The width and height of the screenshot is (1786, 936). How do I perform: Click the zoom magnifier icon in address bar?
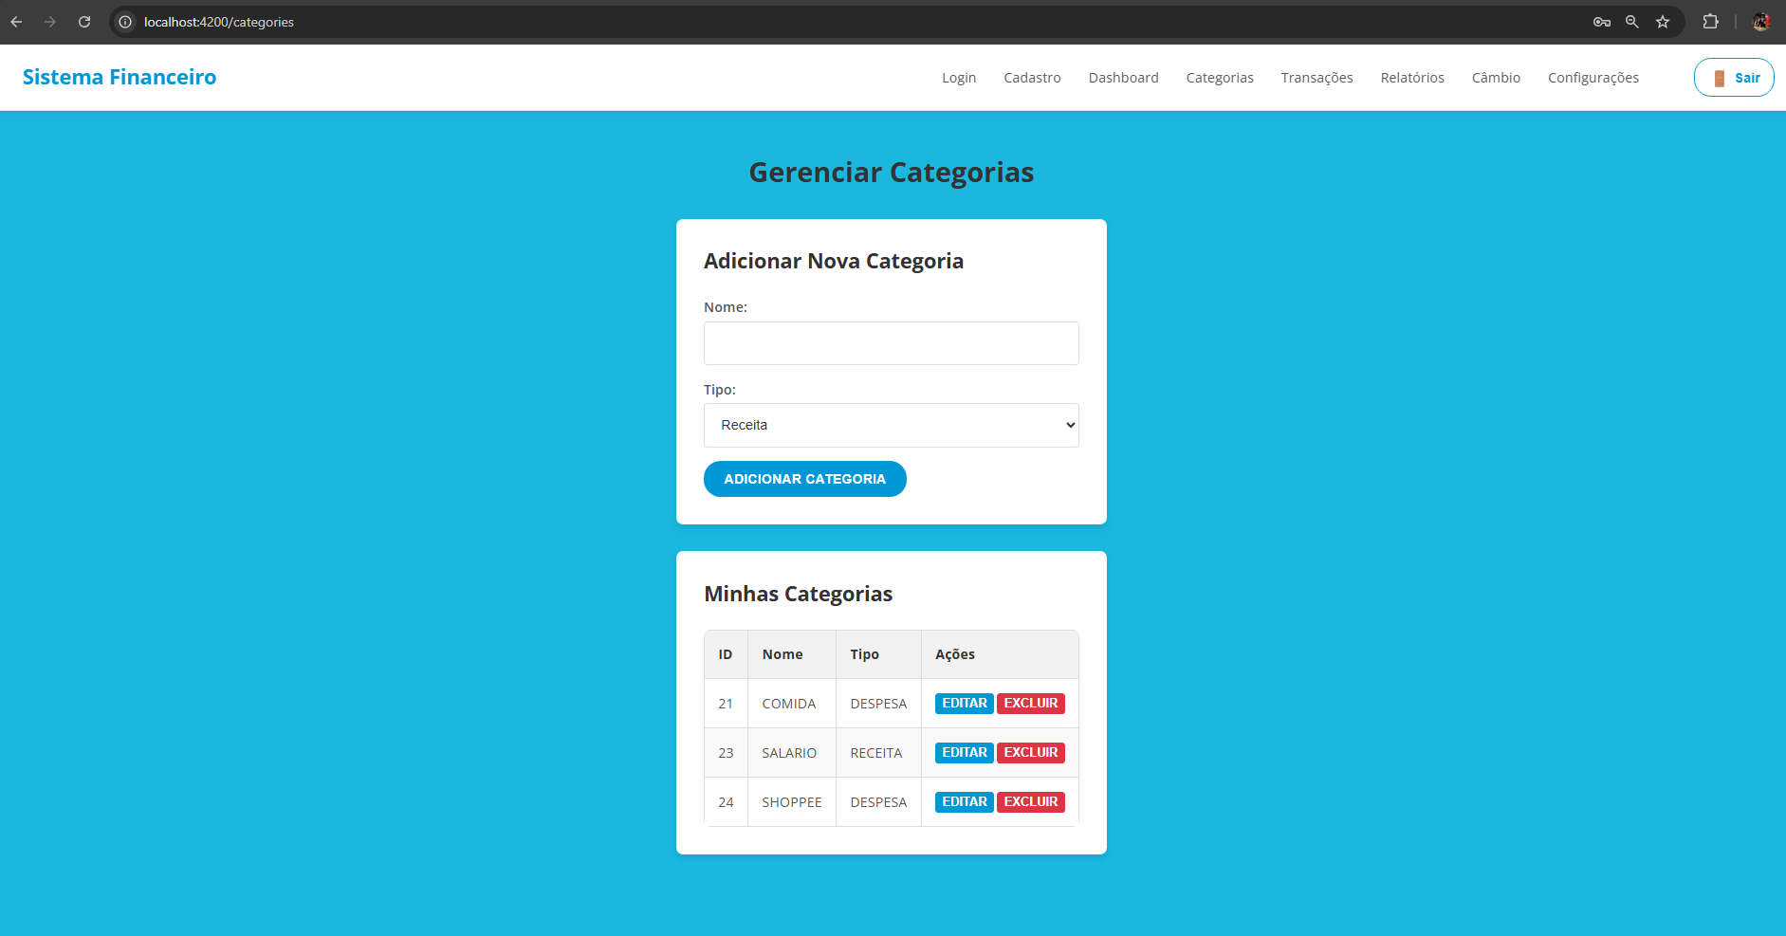point(1632,22)
